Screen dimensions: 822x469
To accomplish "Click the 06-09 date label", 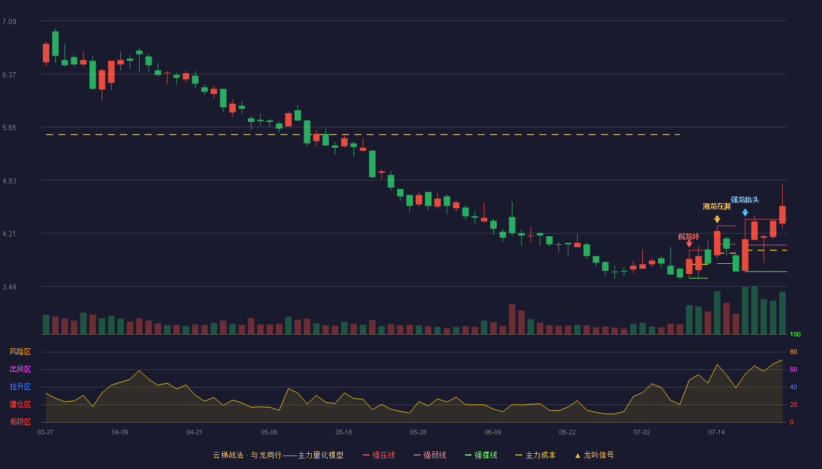I will tap(493, 432).
